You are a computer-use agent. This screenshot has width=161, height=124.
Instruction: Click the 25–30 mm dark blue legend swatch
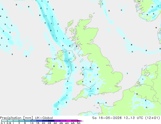point(51,121)
